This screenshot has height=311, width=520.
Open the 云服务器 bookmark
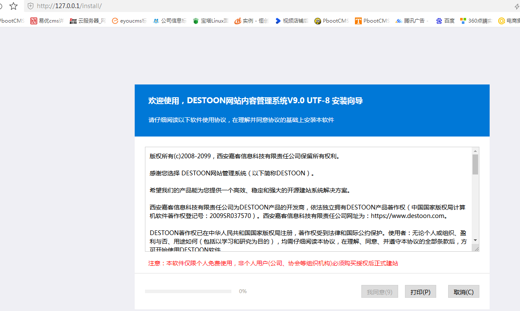(88, 20)
